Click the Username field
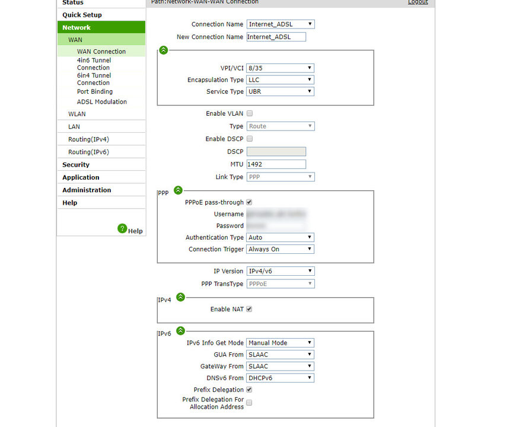Screen dimensions: 526x427 click(x=276, y=214)
